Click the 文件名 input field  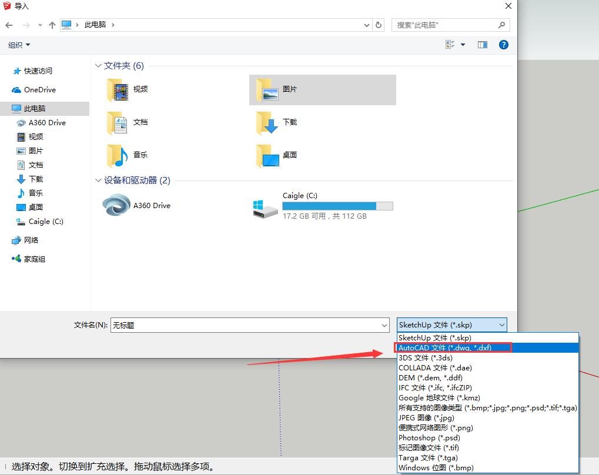245,325
